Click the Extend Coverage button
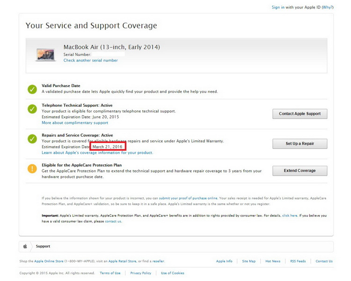Screen dimensions: 351x281 (x=300, y=171)
